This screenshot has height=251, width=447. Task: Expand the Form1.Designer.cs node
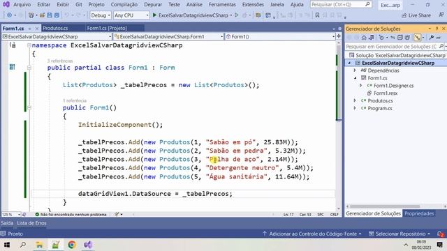(361, 85)
